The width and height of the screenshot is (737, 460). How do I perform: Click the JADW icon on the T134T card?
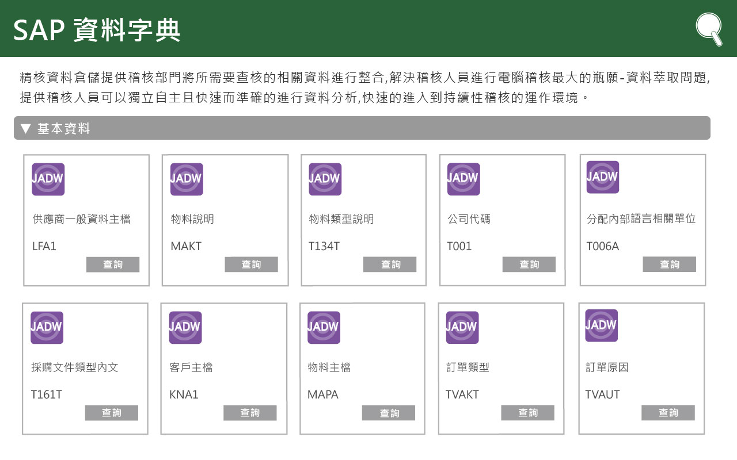pos(324,179)
